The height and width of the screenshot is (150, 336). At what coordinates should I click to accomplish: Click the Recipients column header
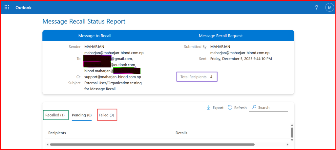[x=57, y=133]
